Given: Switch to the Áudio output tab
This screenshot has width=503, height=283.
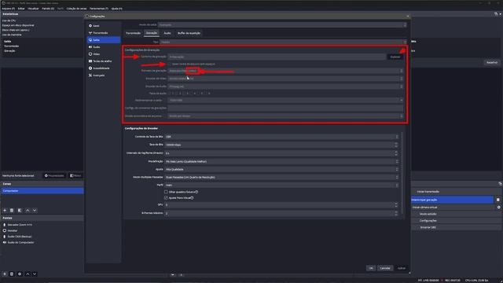Looking at the screenshot, I should 167,33.
